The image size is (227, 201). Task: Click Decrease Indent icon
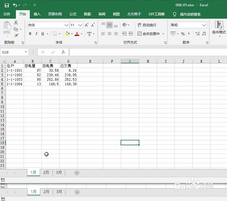click(x=125, y=34)
